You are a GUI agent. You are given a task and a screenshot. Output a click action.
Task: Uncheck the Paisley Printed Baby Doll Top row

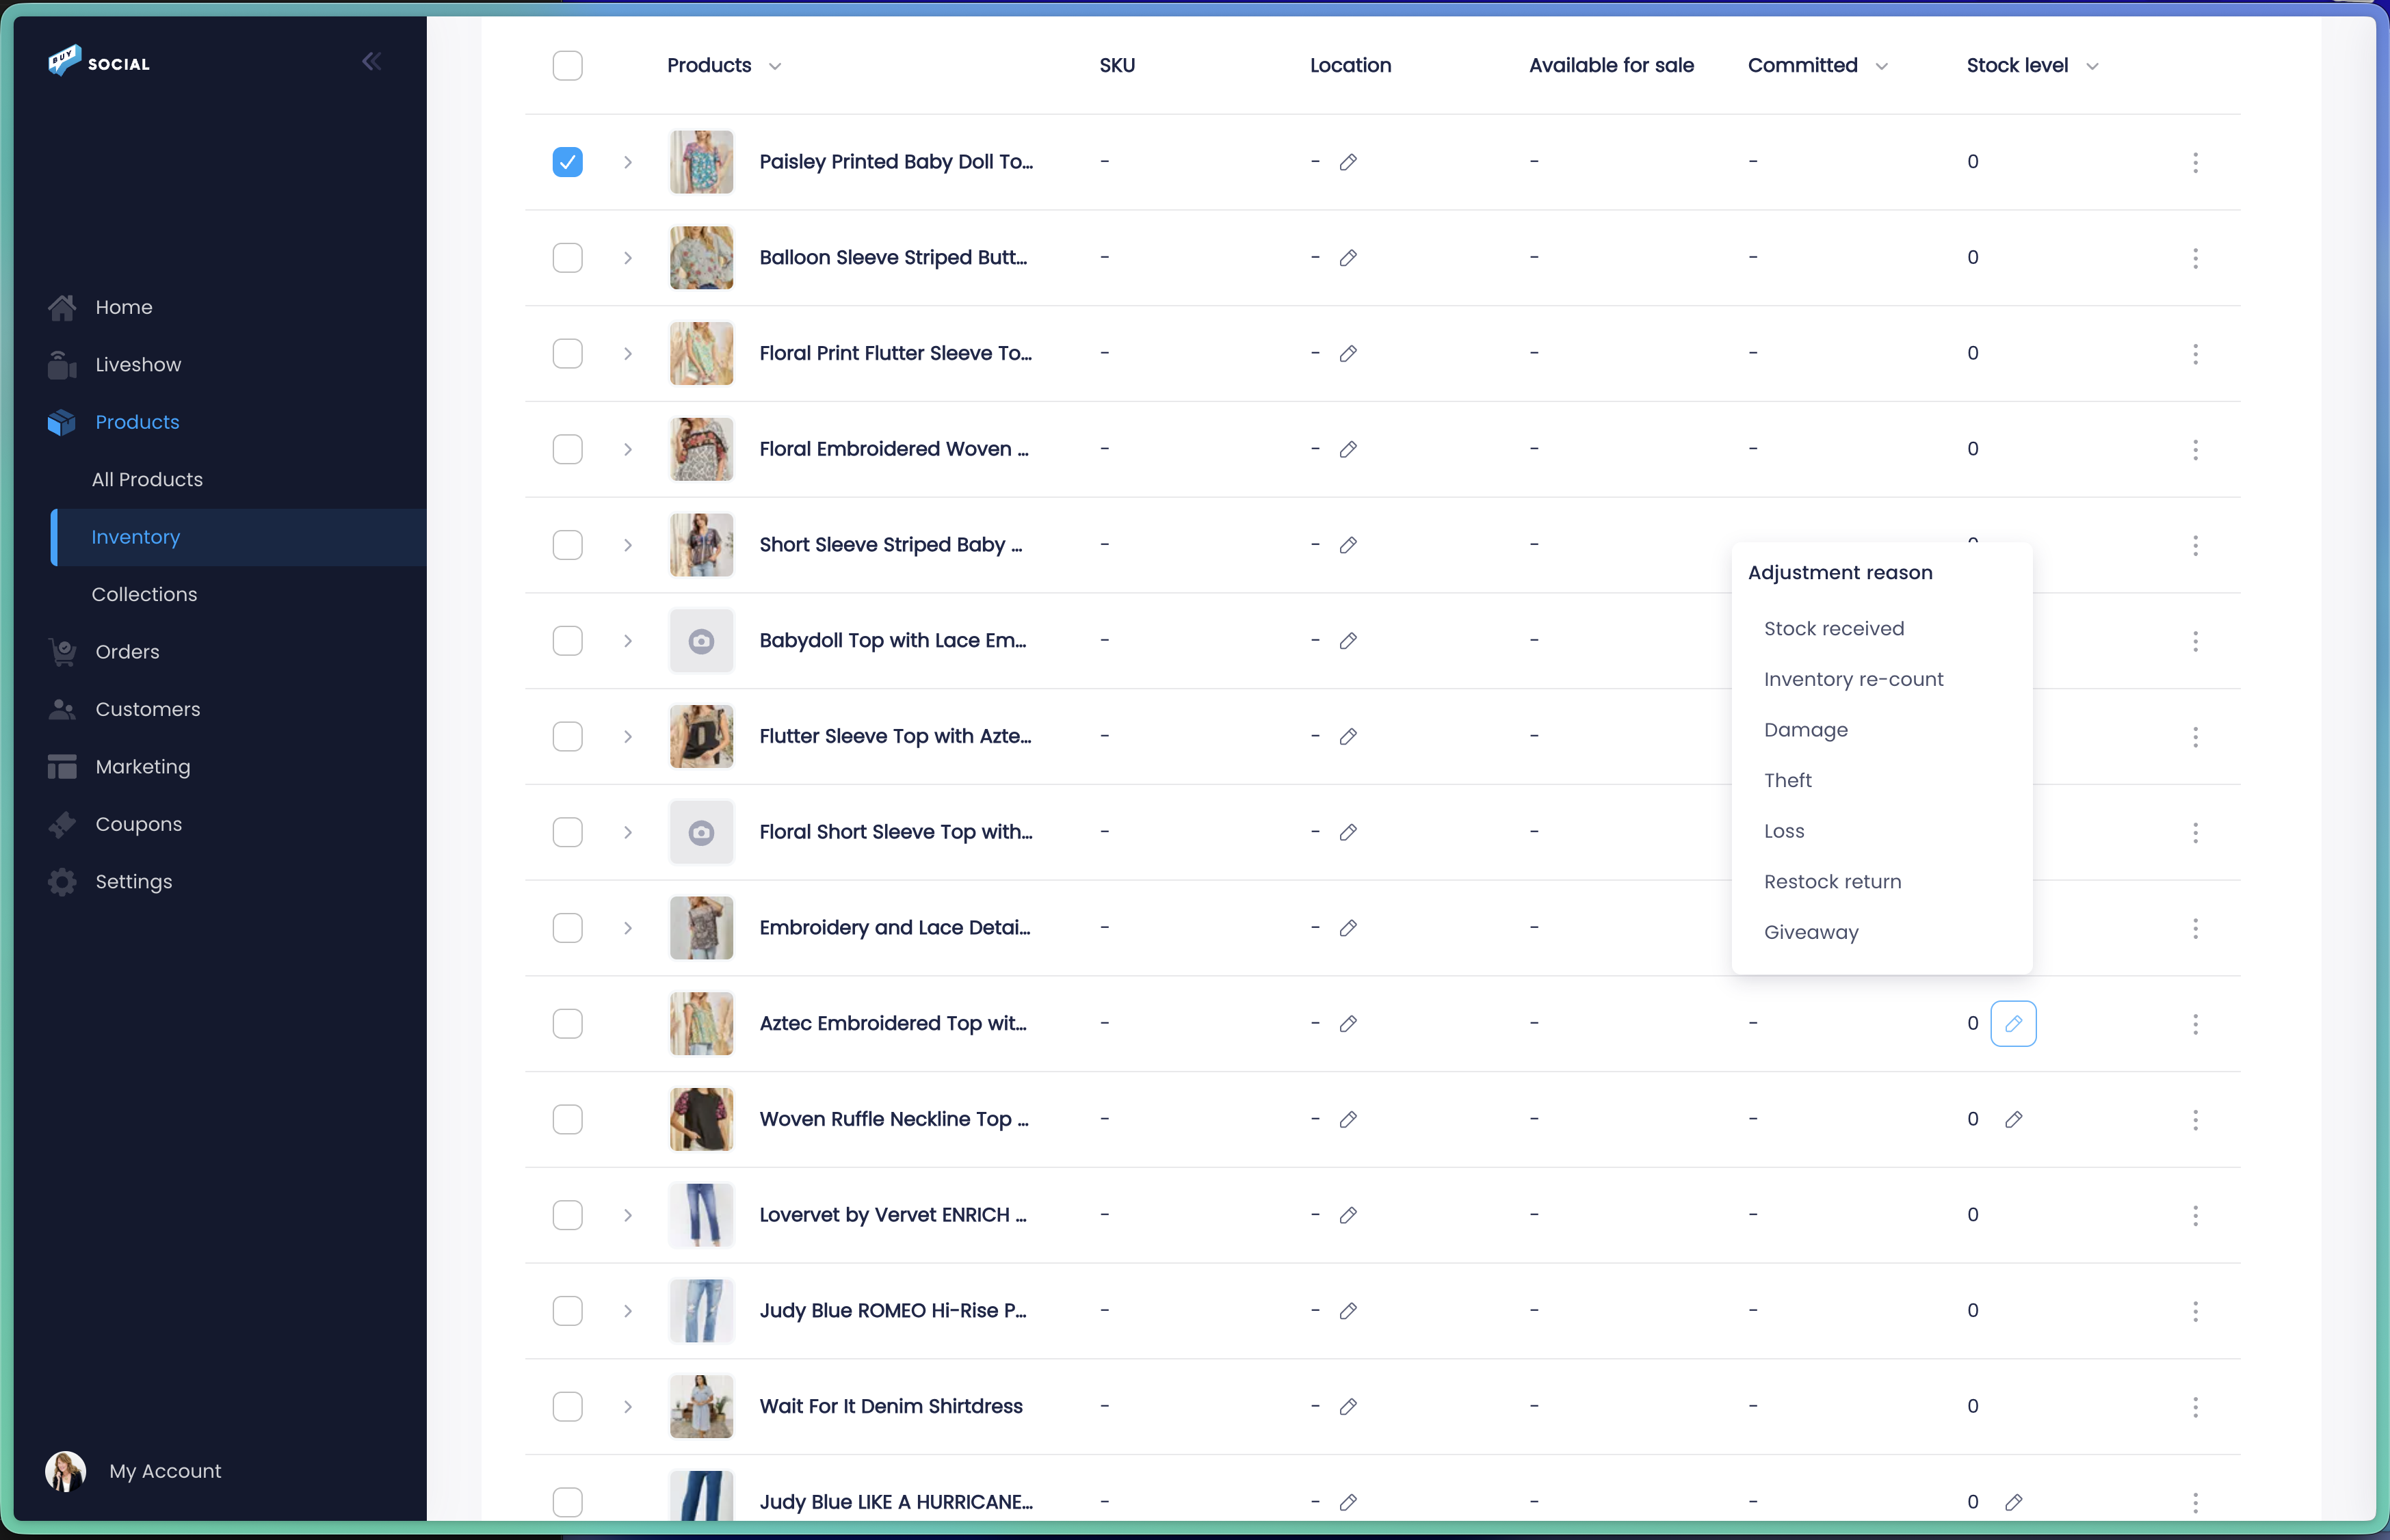567,161
